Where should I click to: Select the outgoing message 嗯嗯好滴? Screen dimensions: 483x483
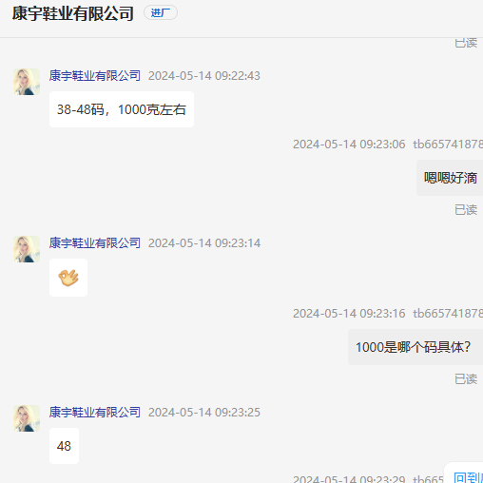point(450,178)
